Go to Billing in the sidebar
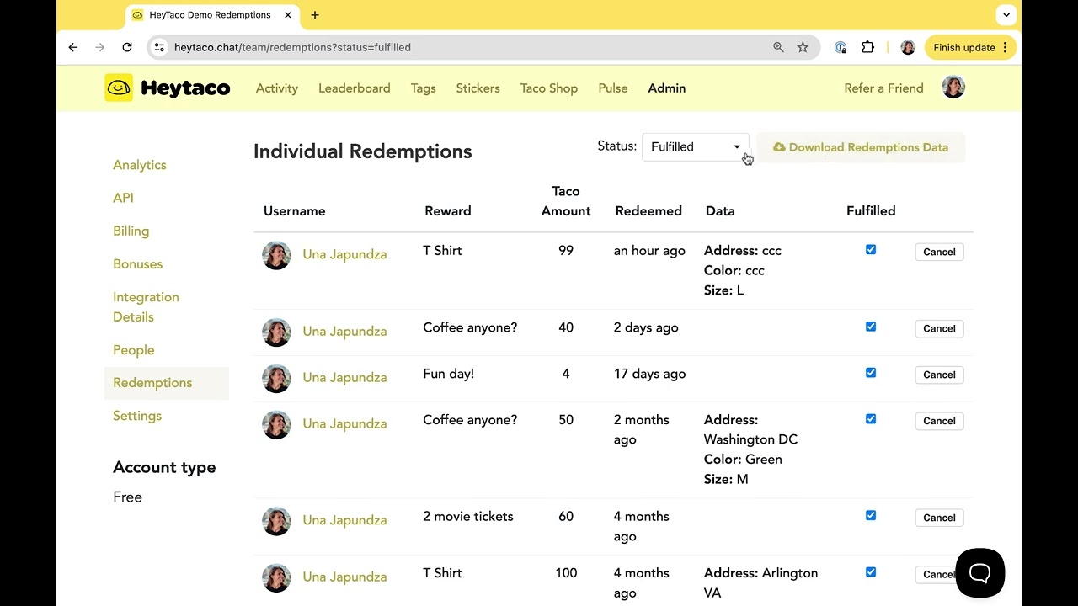1078x606 pixels. point(131,231)
